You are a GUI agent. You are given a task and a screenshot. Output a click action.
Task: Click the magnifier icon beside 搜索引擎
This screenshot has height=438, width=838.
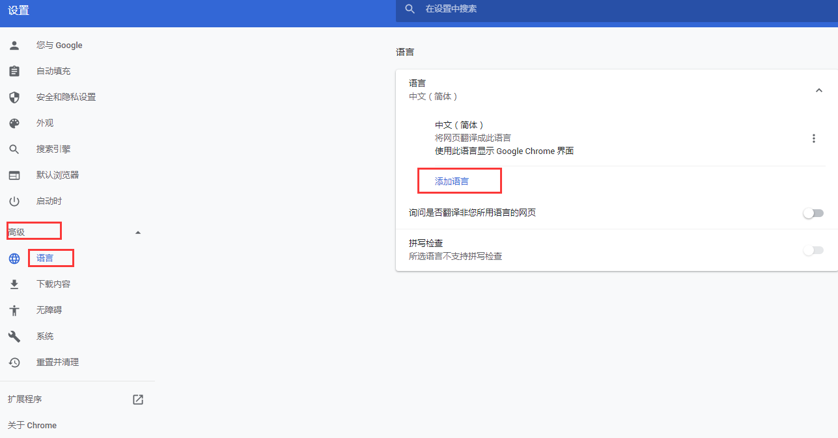coord(14,149)
